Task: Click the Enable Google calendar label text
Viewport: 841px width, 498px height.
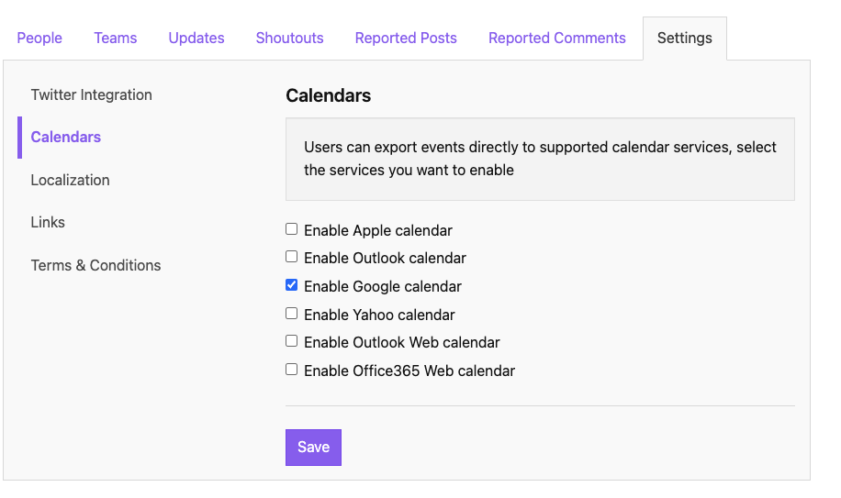Action: pos(383,286)
